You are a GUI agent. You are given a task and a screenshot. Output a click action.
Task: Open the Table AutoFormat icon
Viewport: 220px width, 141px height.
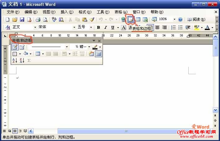click(91, 54)
